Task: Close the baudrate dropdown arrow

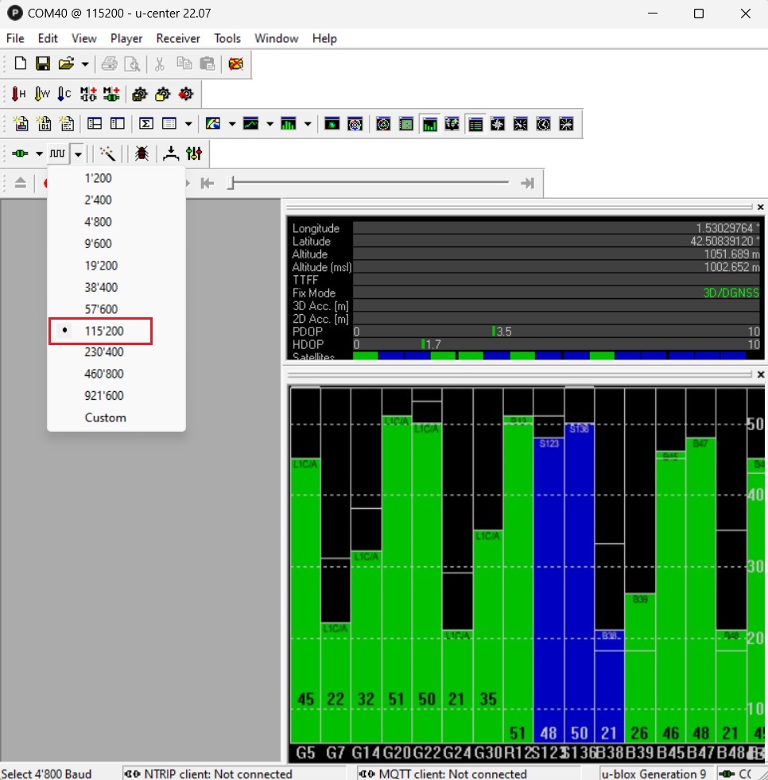Action: click(77, 153)
